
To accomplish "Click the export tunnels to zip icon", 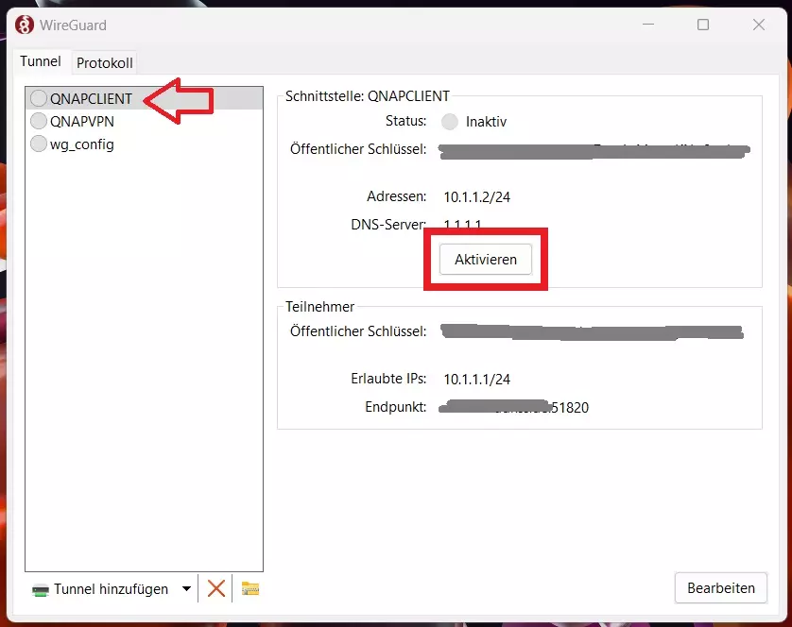I will point(250,588).
